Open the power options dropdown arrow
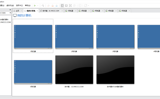Viewport: 160px width, 99px height. (x=38, y=5)
